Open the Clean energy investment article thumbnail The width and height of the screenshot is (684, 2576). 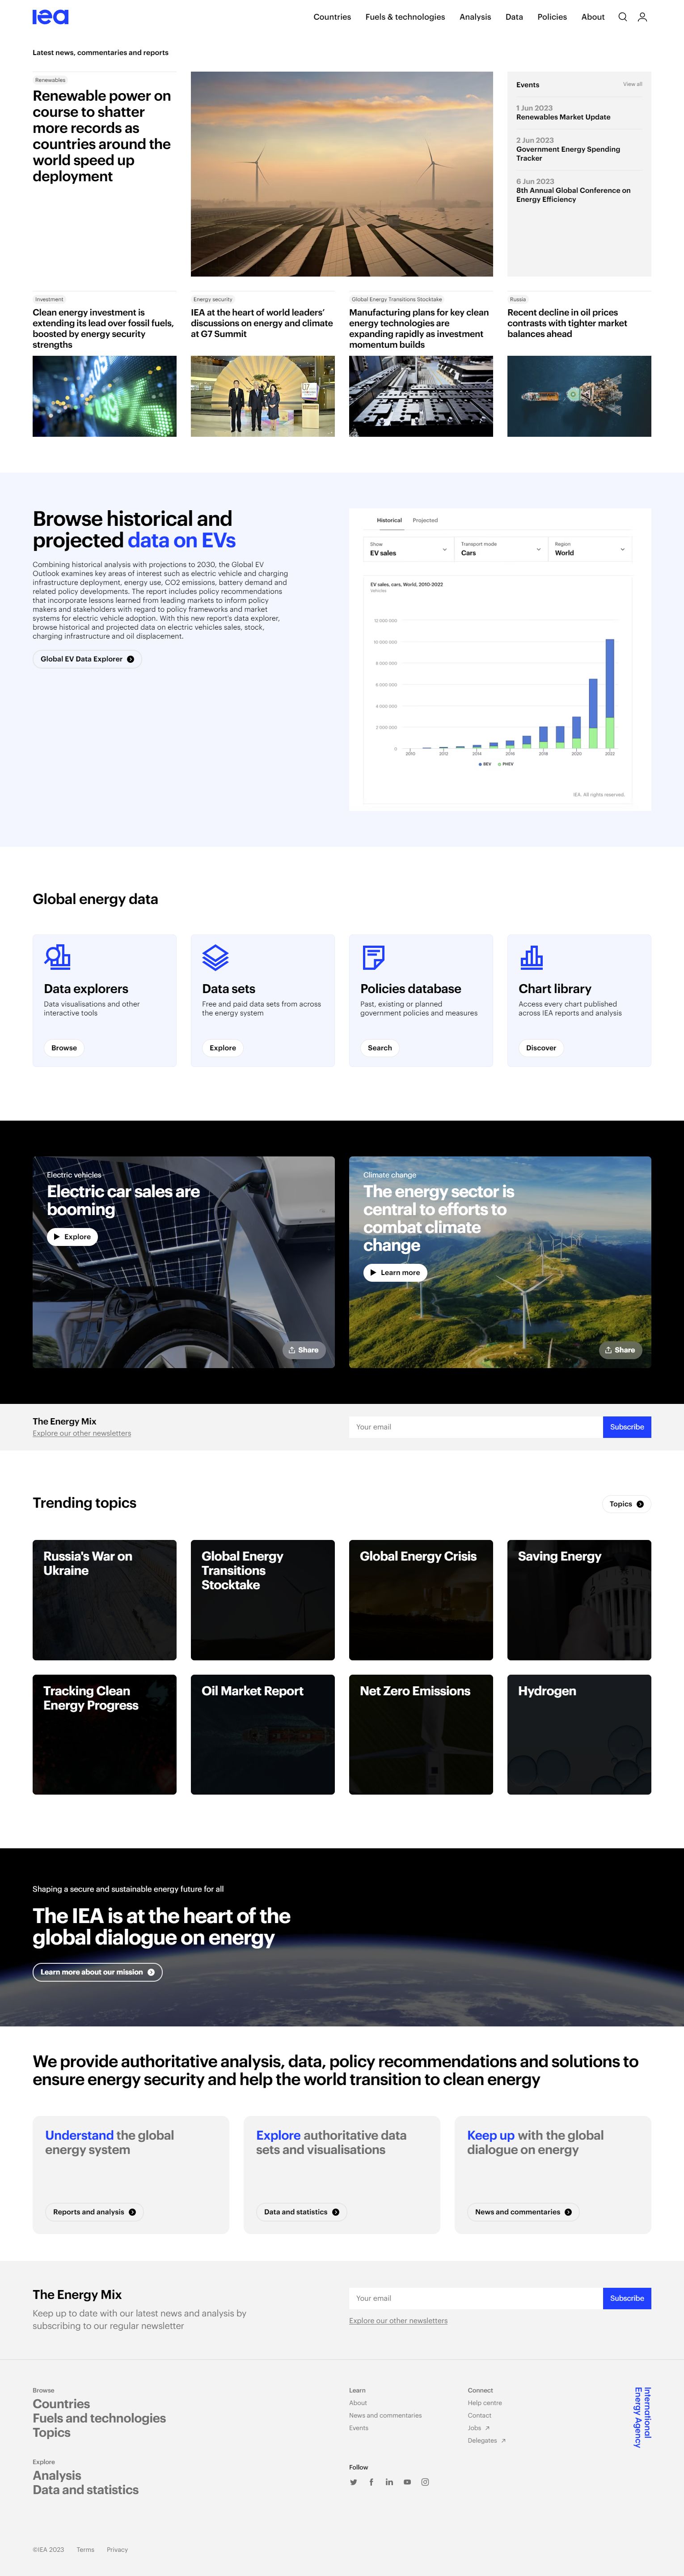pyautogui.click(x=105, y=396)
